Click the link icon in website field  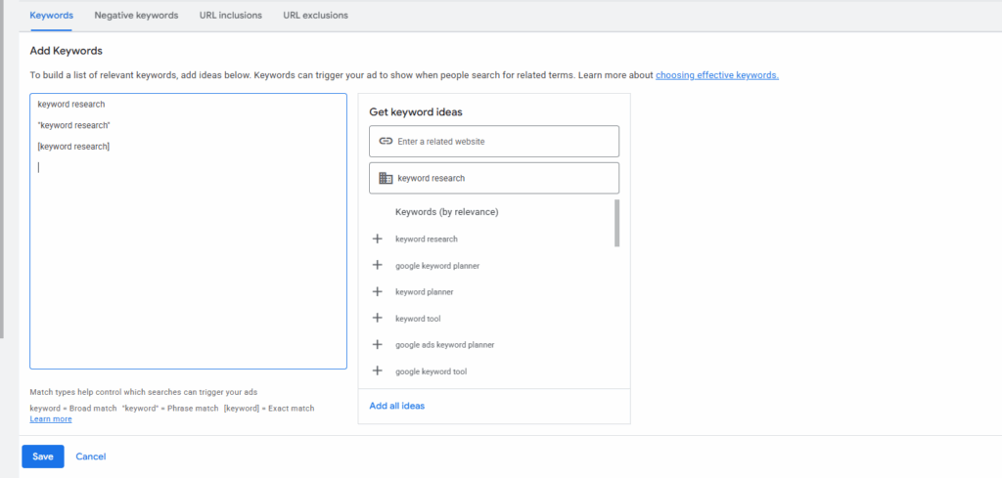pos(385,141)
